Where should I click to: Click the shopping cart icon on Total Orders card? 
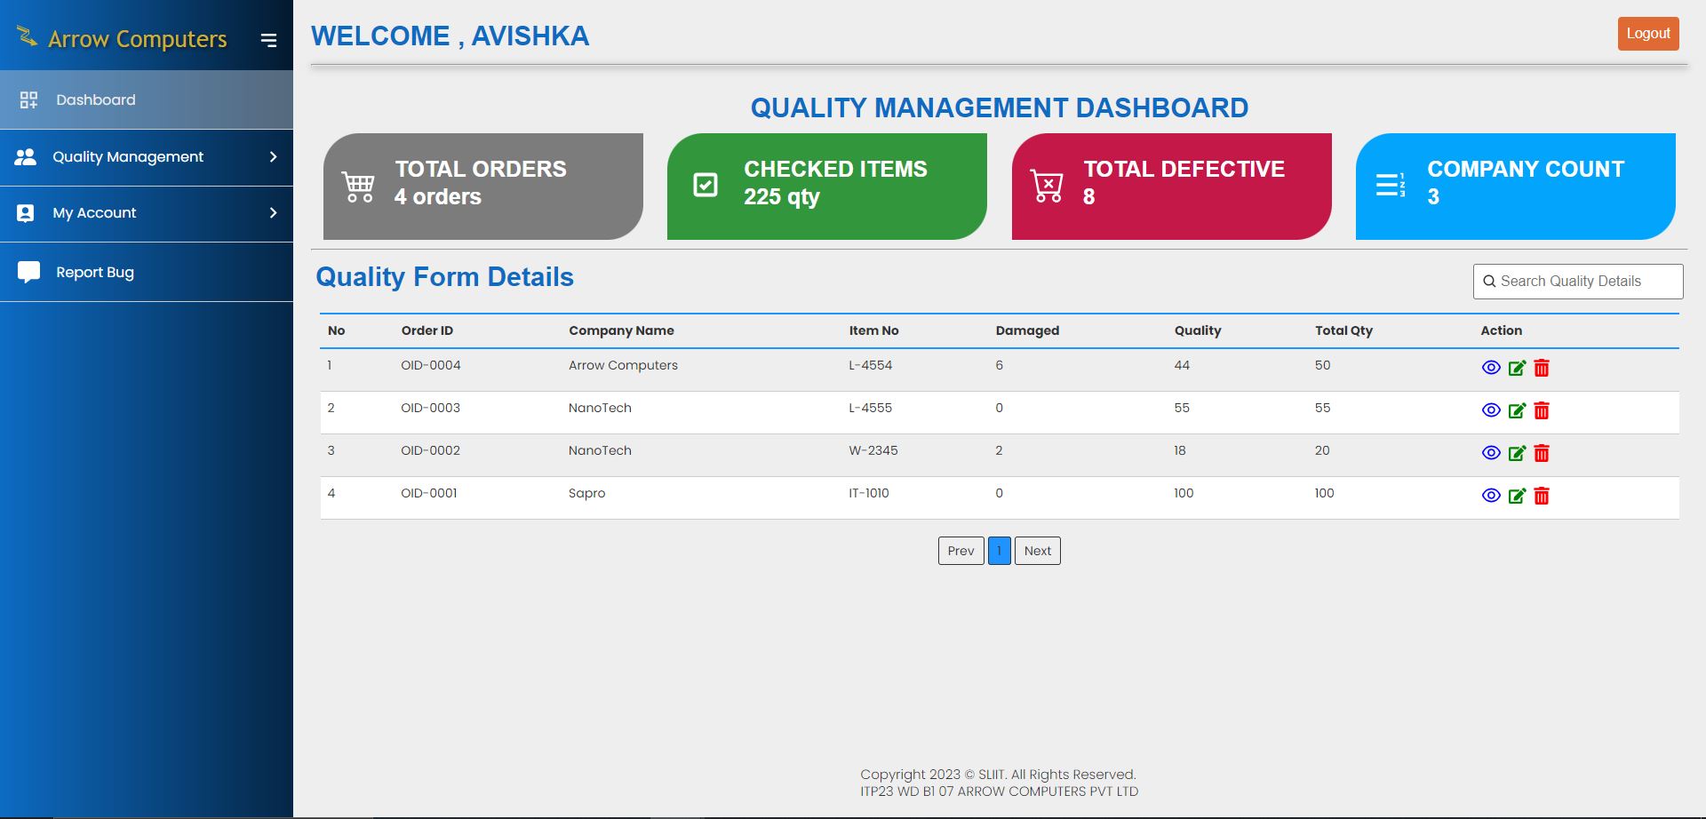pos(358,185)
